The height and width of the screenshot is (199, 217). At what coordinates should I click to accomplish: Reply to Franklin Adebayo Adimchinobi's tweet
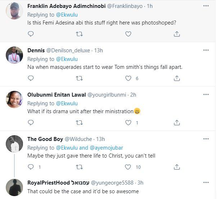31,34
